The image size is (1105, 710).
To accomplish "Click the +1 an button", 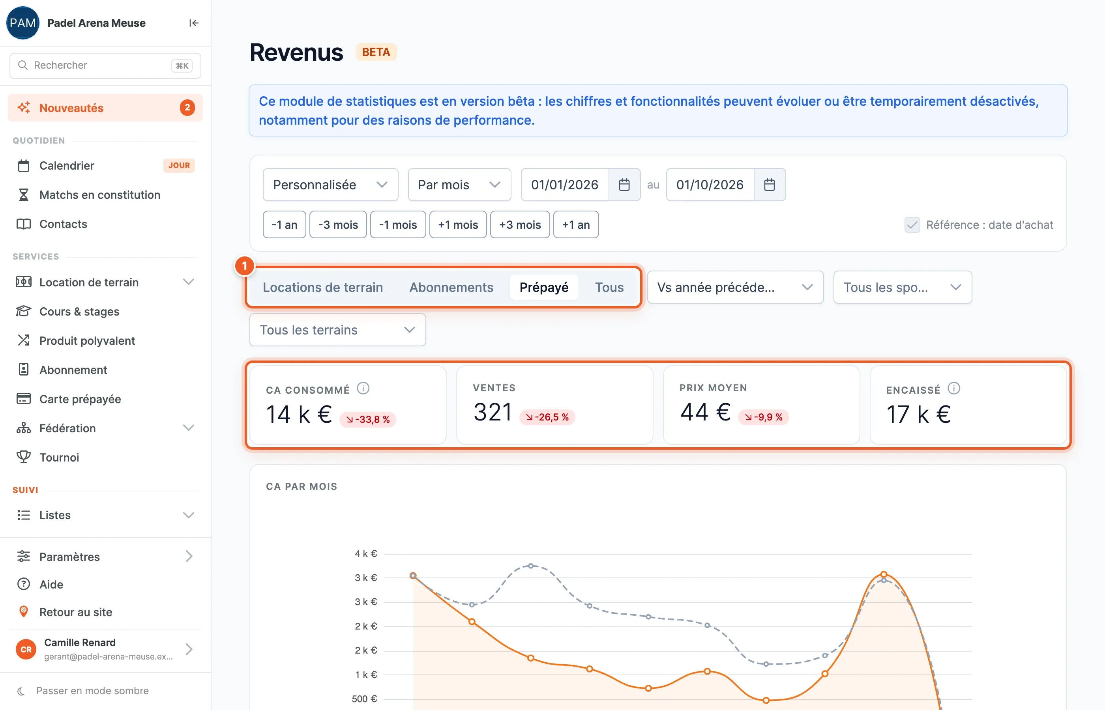I will coord(575,225).
